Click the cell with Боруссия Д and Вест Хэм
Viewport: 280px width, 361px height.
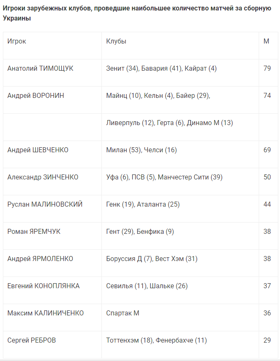click(x=152, y=259)
